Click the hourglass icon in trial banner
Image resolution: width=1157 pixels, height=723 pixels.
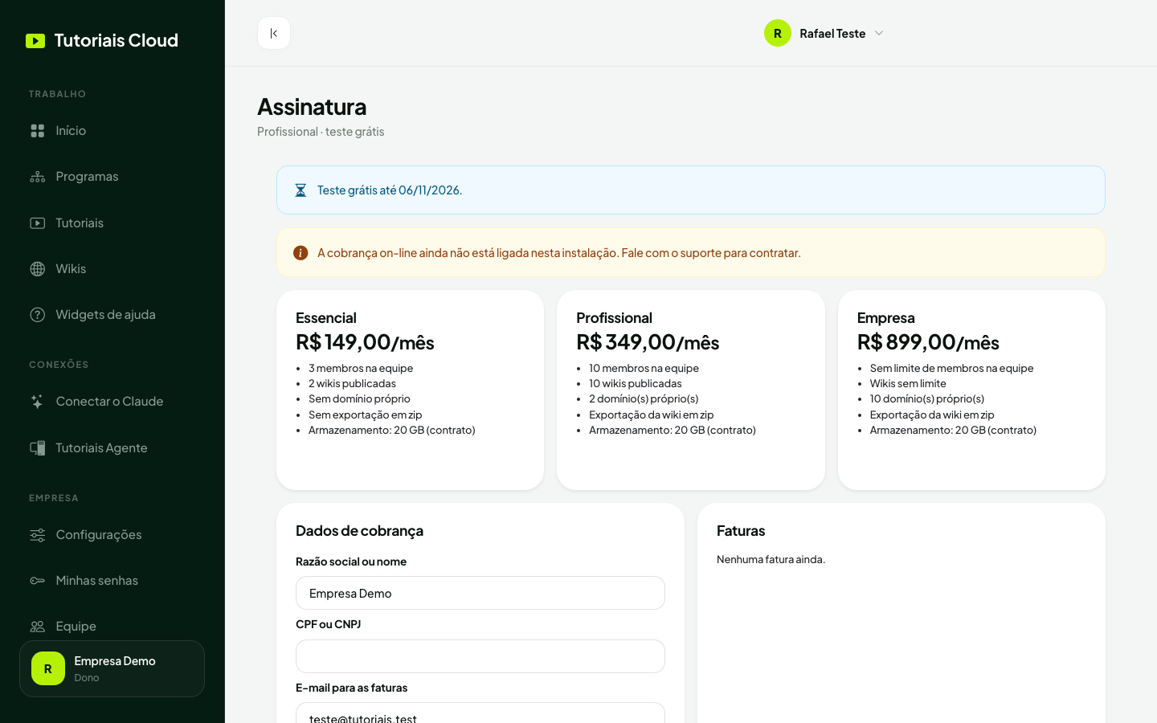point(300,190)
